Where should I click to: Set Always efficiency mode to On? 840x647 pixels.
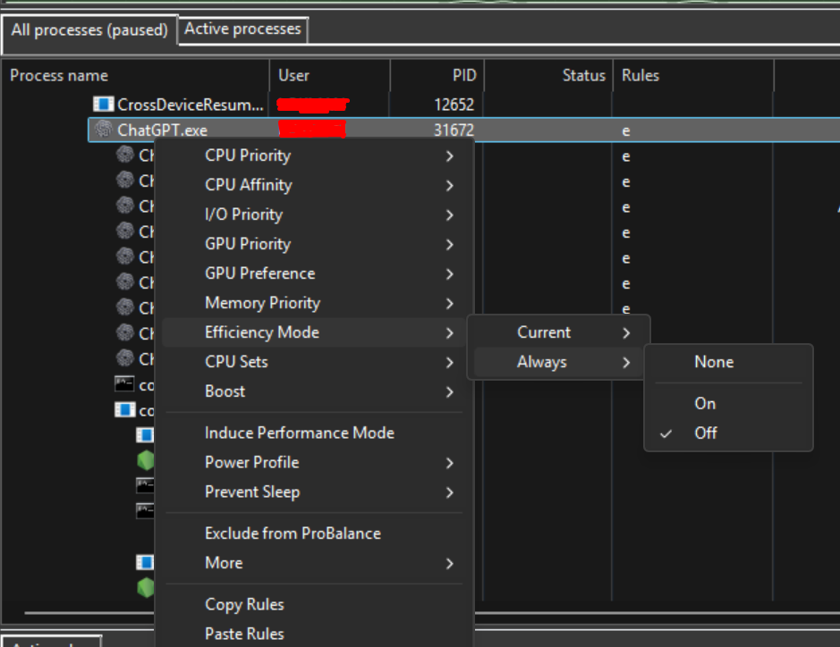tap(728, 404)
